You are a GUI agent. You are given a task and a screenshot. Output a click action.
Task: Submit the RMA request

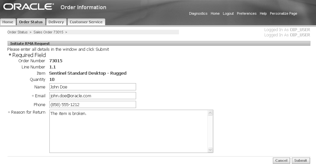(x=301, y=160)
